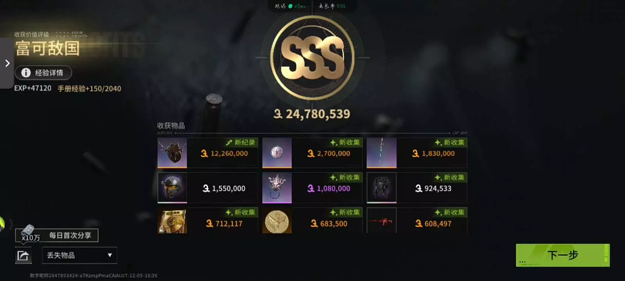The image size is (625, 281).
Task: Open 经验详情 experience details
Action: [43, 73]
